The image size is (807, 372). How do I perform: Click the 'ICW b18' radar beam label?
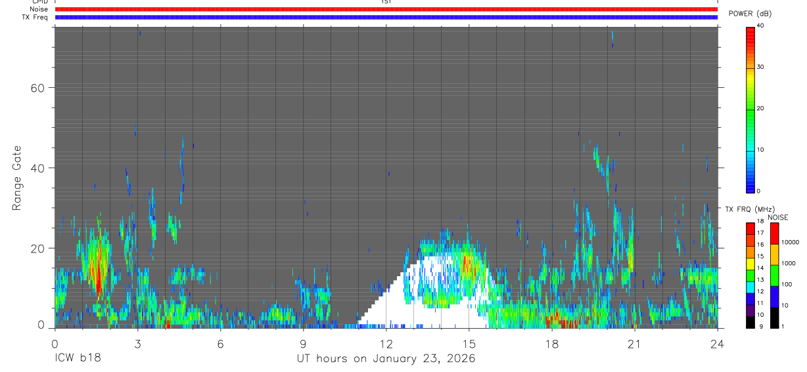tap(78, 359)
